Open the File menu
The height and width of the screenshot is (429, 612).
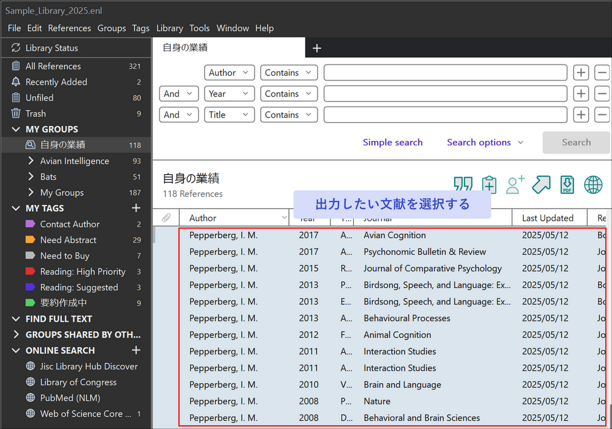[x=14, y=28]
